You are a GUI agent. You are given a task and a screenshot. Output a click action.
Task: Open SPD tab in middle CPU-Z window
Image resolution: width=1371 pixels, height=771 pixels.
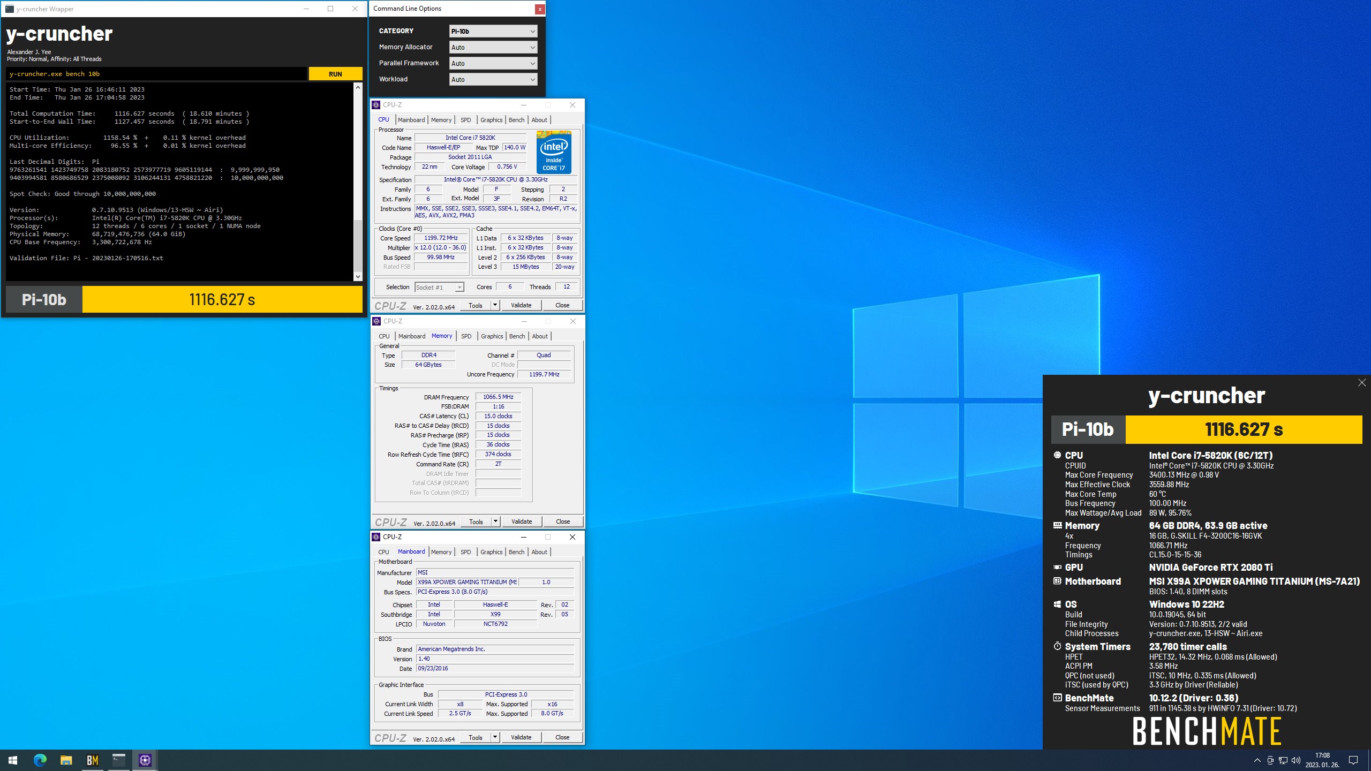(466, 336)
